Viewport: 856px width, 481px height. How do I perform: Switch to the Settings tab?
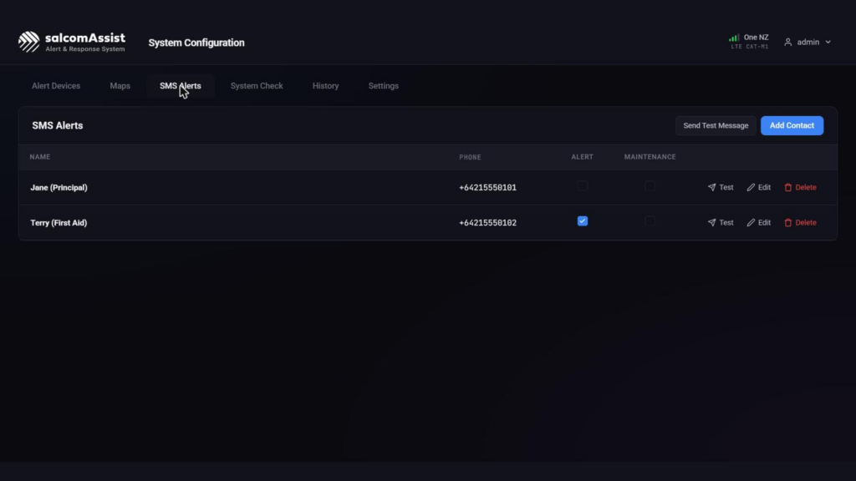click(383, 86)
